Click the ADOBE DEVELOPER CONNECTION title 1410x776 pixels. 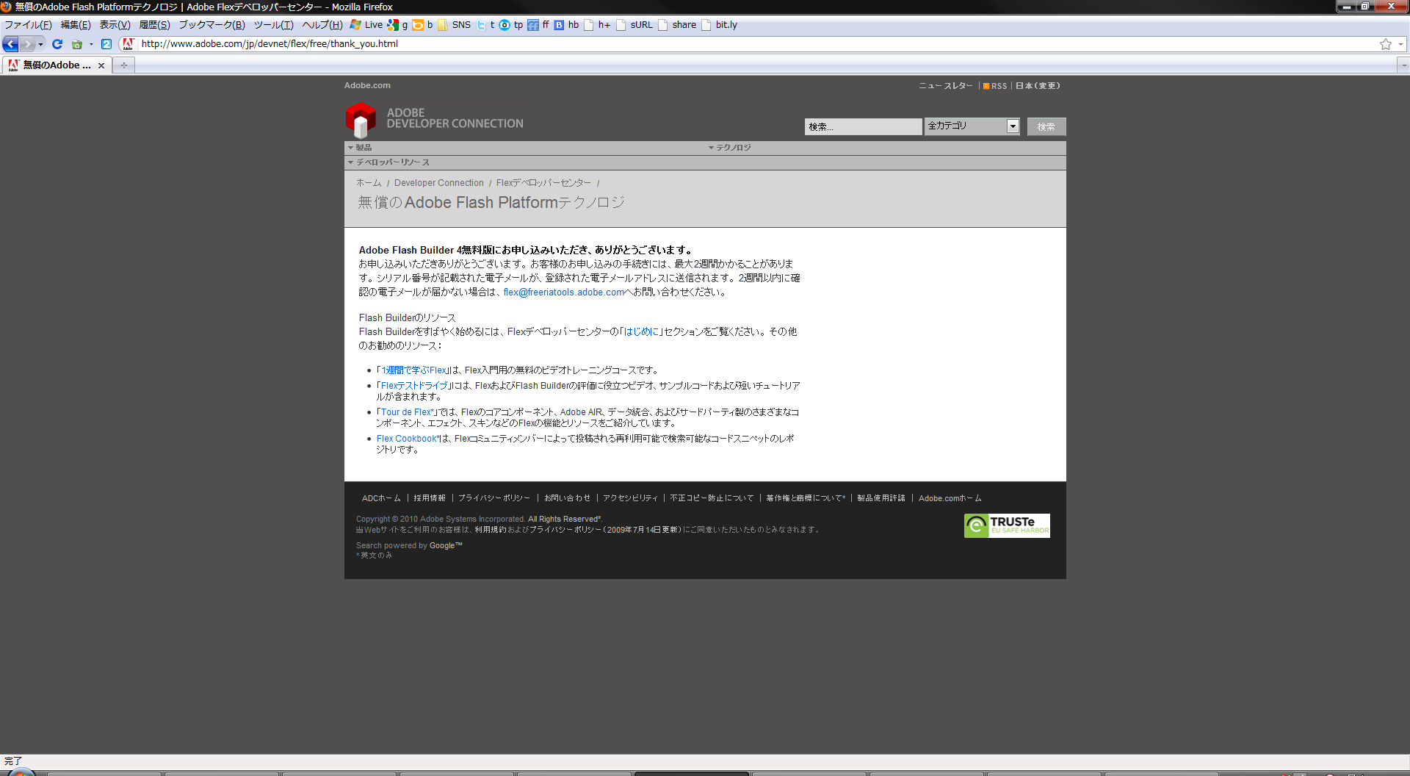click(455, 118)
